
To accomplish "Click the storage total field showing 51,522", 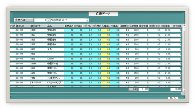I will pos(143,89).
